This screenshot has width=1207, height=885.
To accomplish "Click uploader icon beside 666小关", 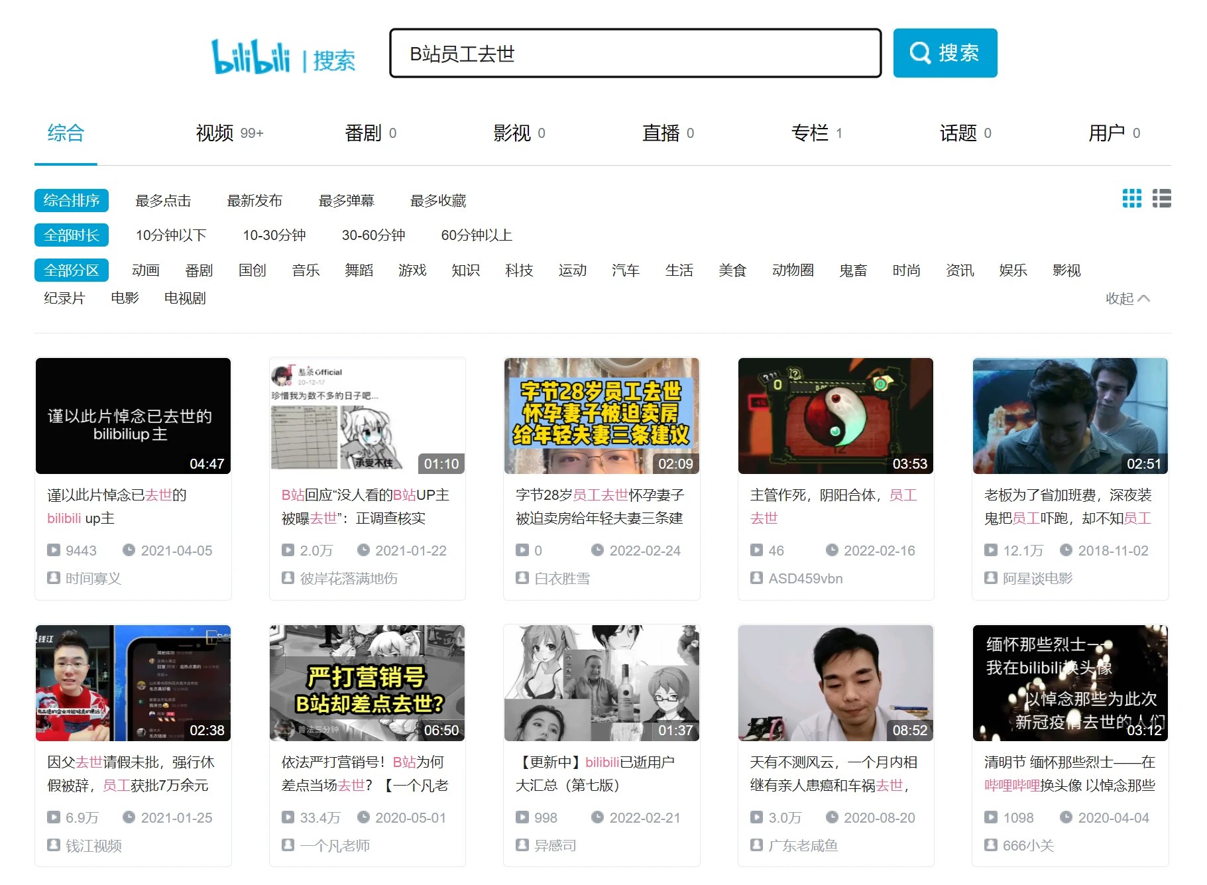I will [x=991, y=845].
